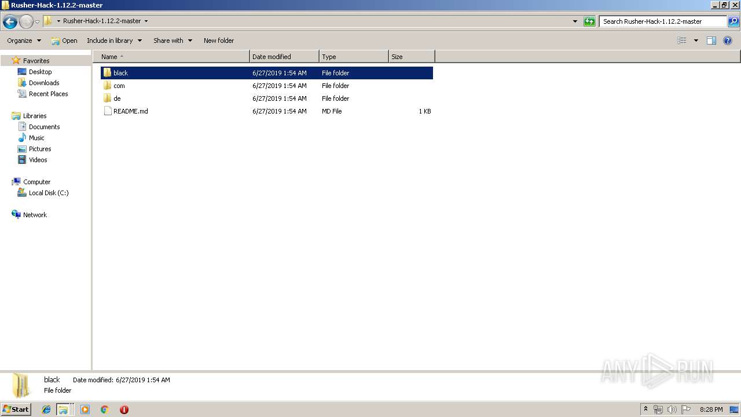Open address bar history dropdown
The height and width of the screenshot is (417, 741).
pos(575,21)
